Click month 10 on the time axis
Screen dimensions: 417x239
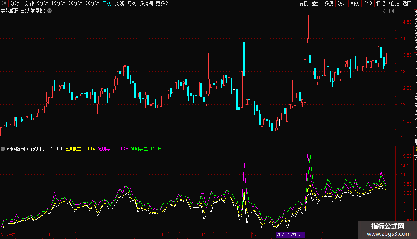pos(161,235)
